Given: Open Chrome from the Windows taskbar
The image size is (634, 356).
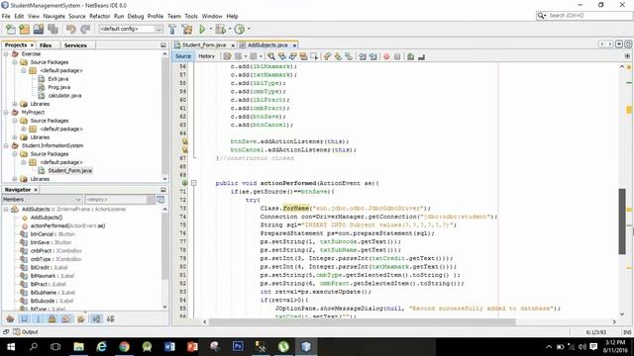Looking at the screenshot, I should click(124, 347).
